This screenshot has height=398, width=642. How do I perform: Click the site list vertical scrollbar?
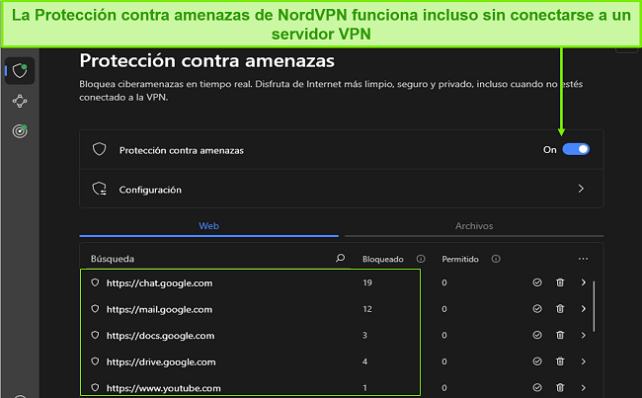(x=594, y=306)
